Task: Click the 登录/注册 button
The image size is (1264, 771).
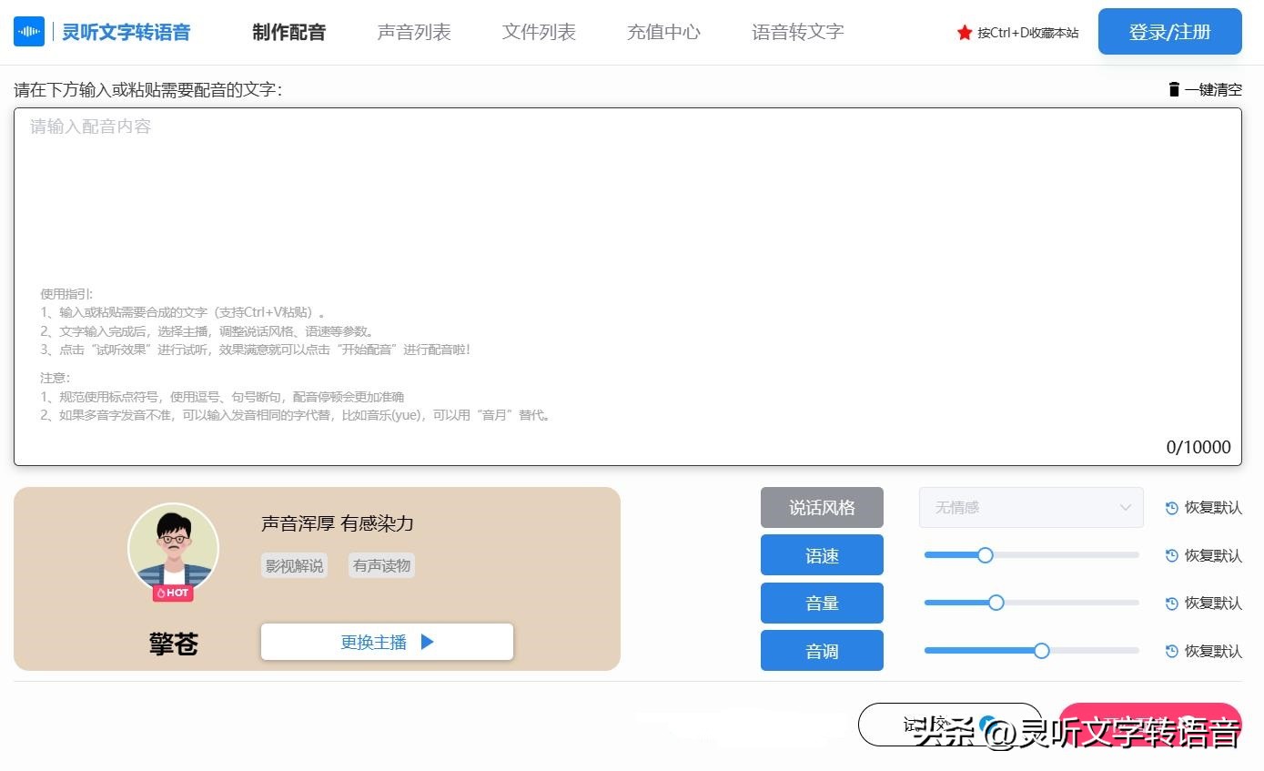Action: 1169,30
